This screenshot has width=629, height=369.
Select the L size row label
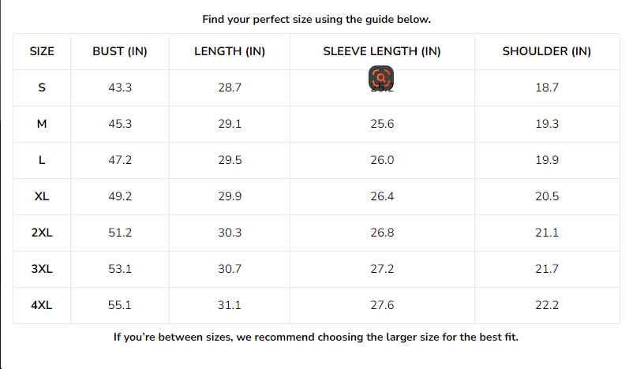(42, 160)
